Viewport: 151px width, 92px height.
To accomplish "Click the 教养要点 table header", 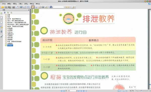I will tap(94, 40).
